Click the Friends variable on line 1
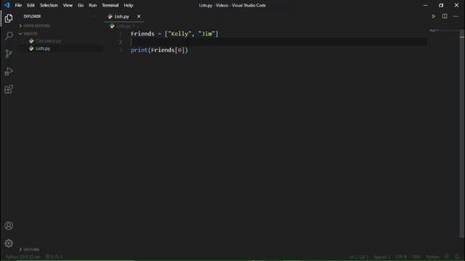Image resolution: width=465 pixels, height=261 pixels. tap(142, 34)
